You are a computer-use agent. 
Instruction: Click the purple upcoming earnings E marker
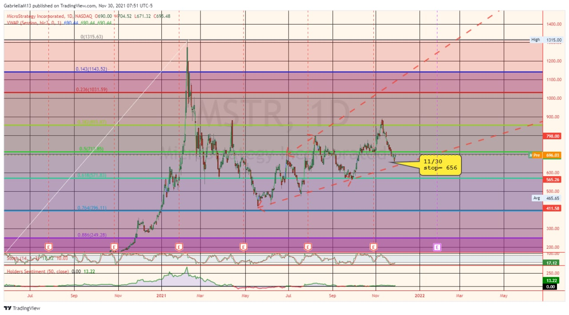[437, 246]
